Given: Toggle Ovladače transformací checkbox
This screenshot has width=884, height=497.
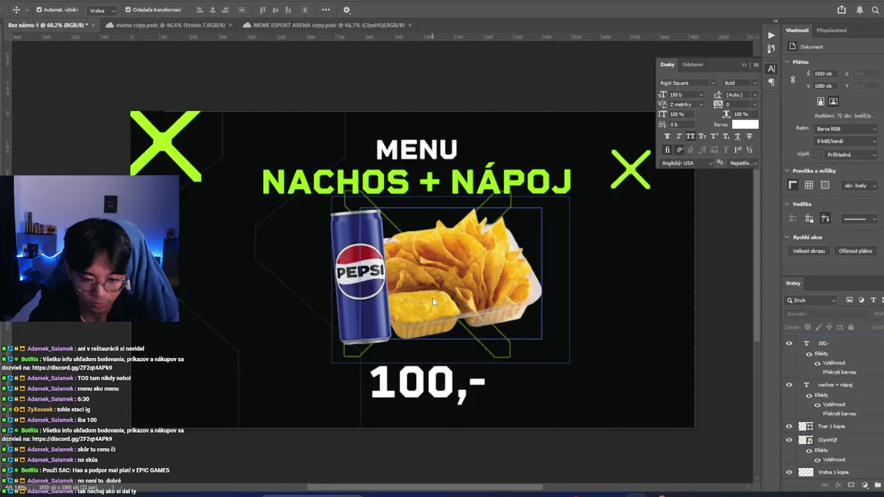Looking at the screenshot, I should [128, 10].
